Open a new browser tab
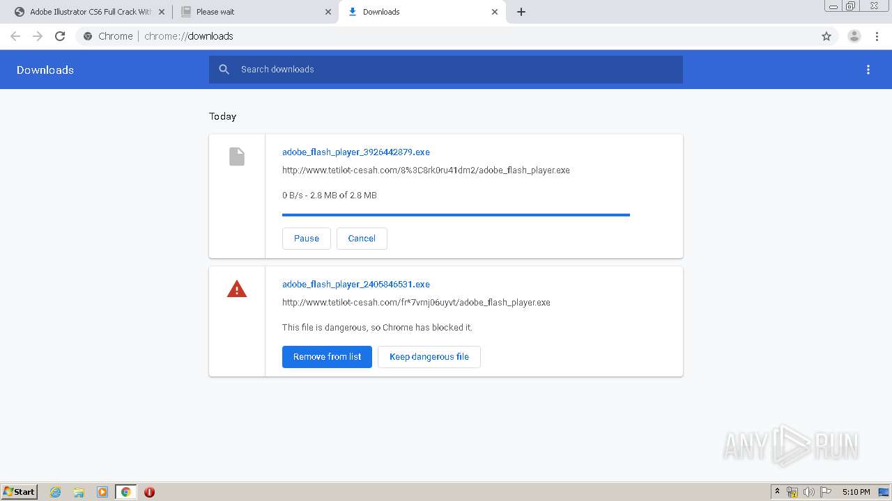The width and height of the screenshot is (892, 501). tap(521, 12)
